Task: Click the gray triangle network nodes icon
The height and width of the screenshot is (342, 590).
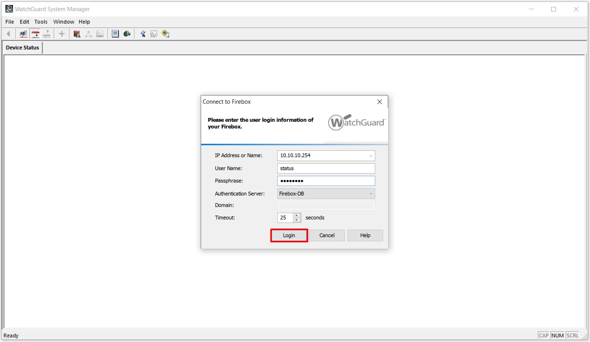Action: click(x=88, y=34)
